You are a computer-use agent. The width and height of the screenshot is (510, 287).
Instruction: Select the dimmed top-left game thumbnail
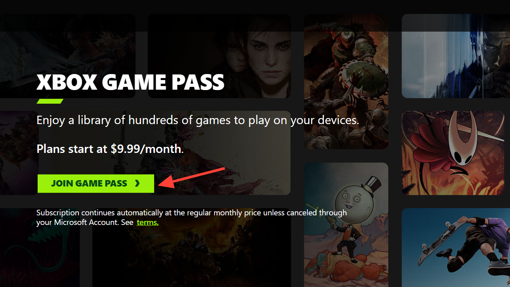point(68,56)
